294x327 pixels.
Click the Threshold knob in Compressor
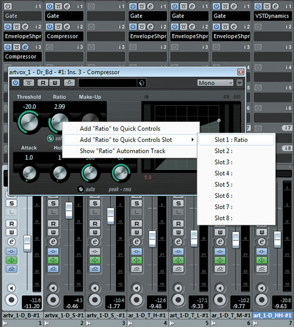(x=29, y=122)
